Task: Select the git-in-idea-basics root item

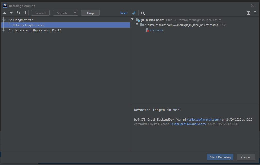Action: (152, 20)
